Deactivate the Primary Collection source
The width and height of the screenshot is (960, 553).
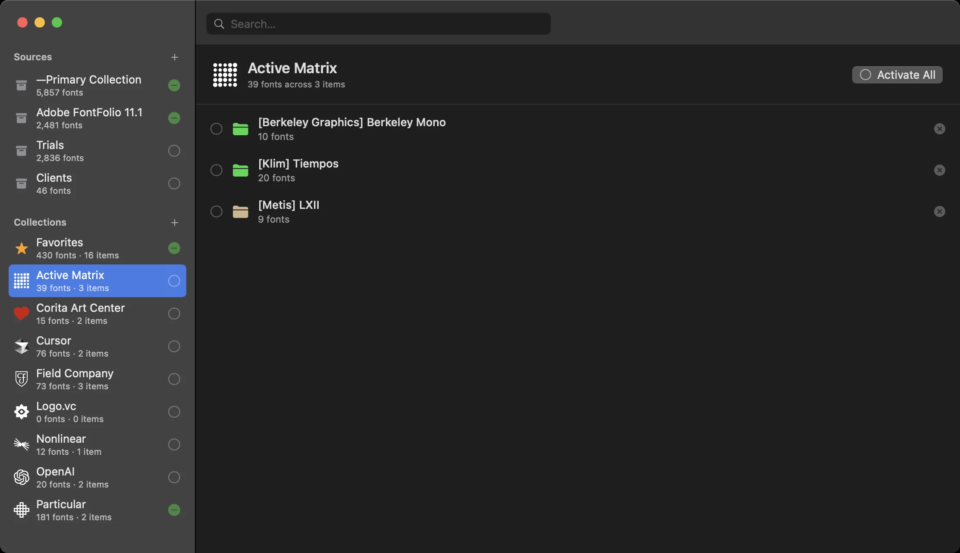tap(174, 85)
